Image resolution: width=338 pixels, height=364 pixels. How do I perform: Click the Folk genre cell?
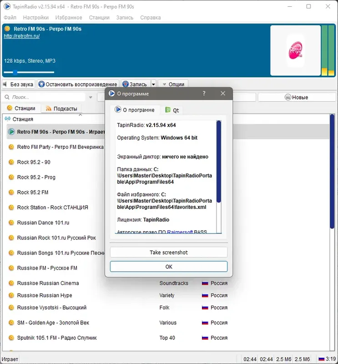[164, 308]
